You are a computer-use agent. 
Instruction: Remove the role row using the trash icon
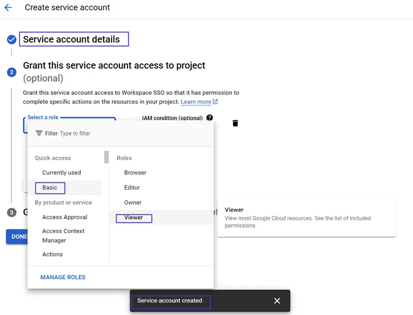[x=235, y=123]
